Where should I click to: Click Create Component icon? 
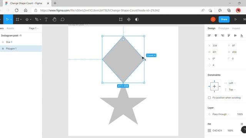point(129,20)
